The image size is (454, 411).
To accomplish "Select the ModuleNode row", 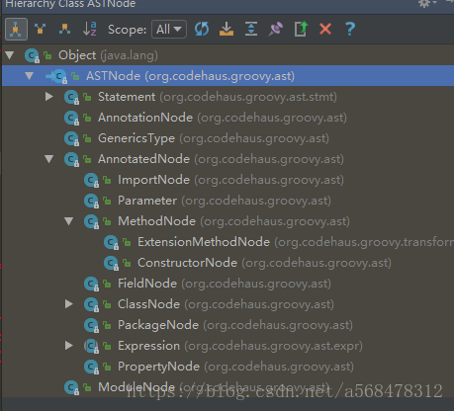I will [227, 387].
